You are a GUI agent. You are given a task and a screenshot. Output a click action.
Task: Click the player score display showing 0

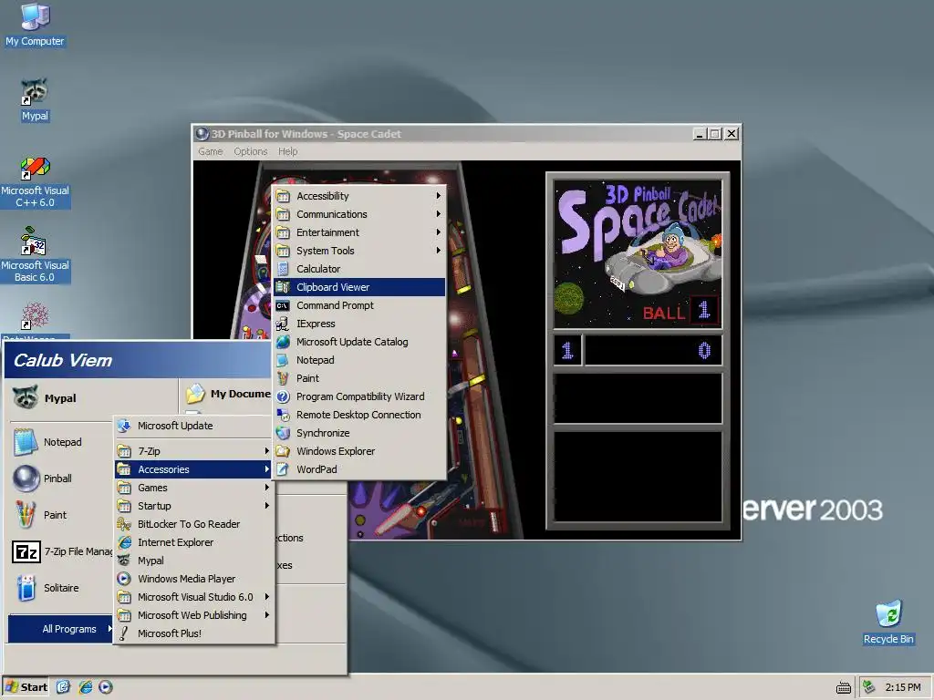click(x=653, y=350)
